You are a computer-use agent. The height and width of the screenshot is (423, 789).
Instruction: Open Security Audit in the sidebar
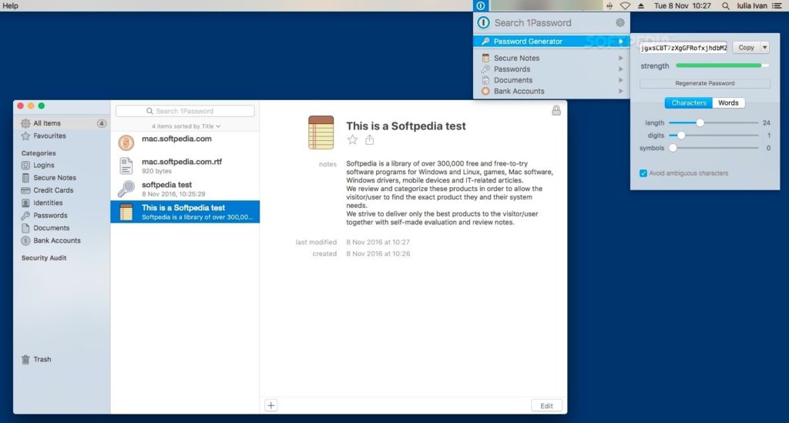point(44,257)
